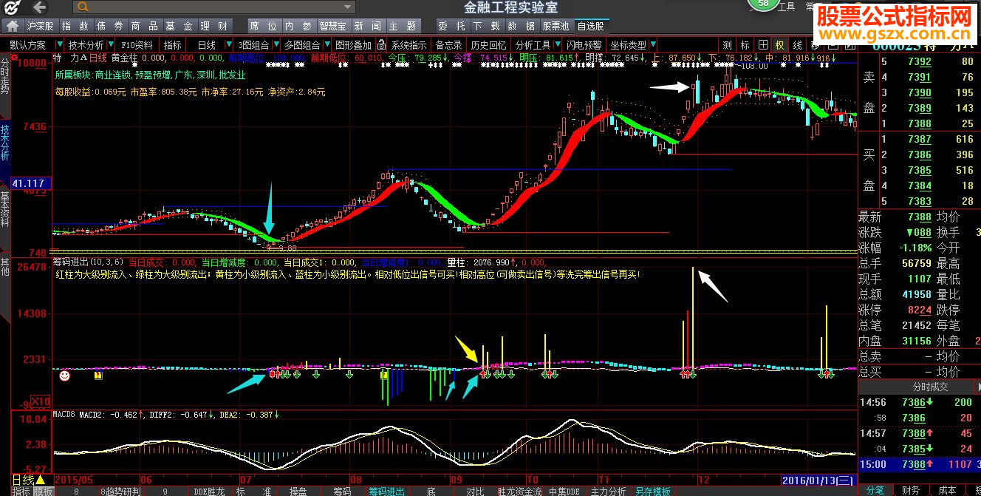Click 历史回忆 in the toolbar
Image resolution: width=981 pixels, height=496 pixels.
pyautogui.click(x=488, y=45)
